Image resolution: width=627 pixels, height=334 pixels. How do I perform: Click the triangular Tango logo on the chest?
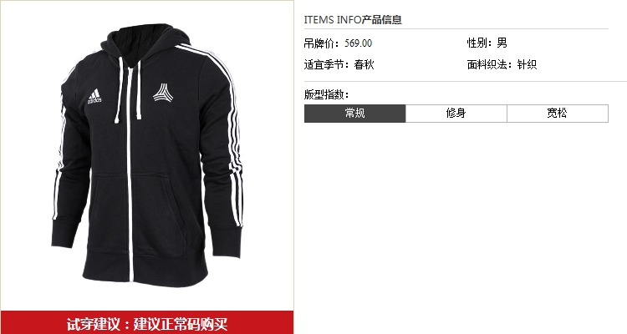(x=162, y=93)
